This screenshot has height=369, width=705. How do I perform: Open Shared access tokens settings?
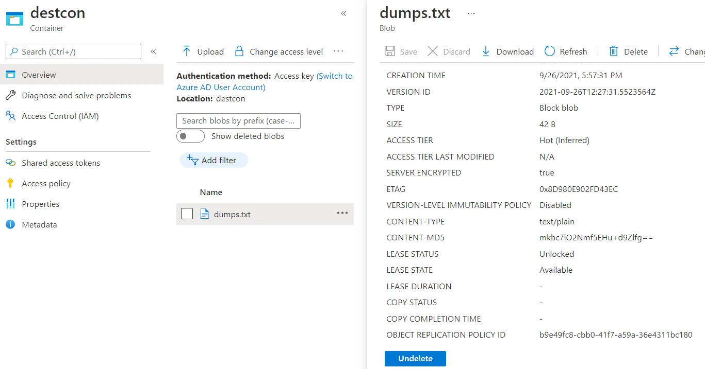[x=61, y=163]
